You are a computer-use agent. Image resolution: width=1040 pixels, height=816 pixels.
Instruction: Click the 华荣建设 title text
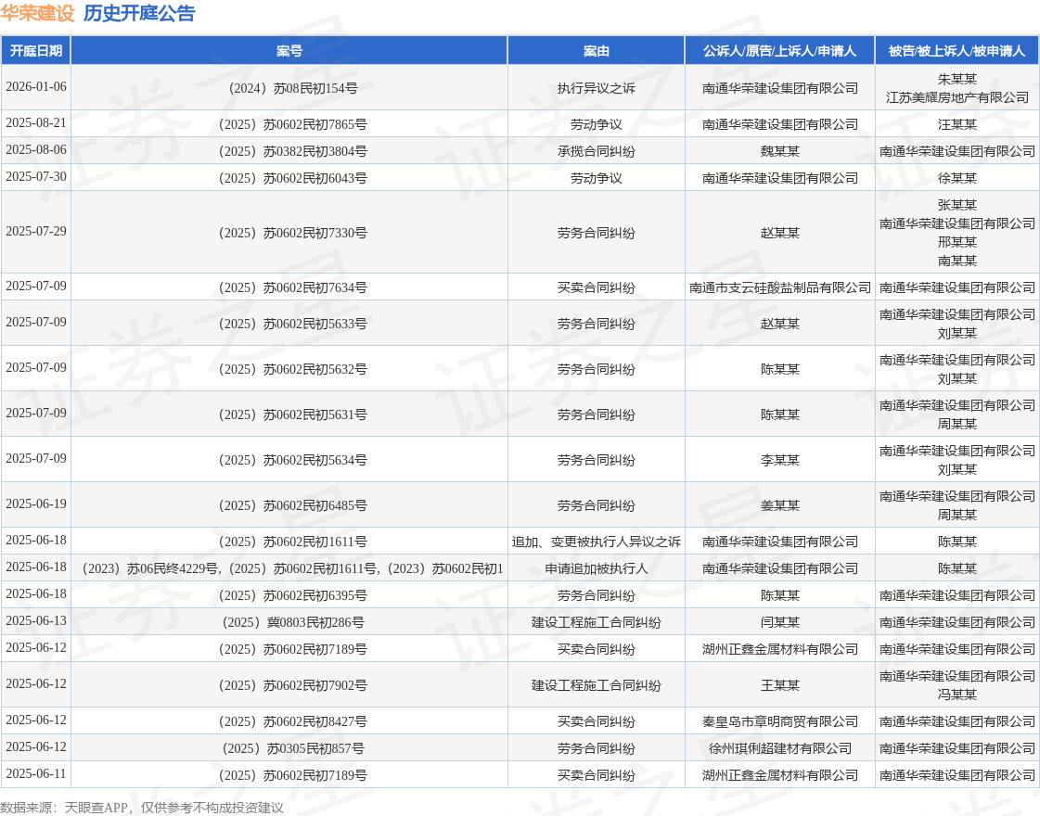(x=37, y=13)
